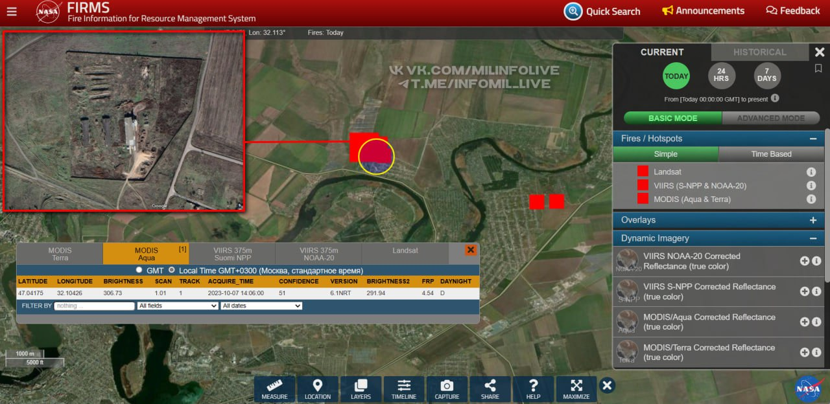The width and height of the screenshot is (830, 404).
Task: Switch to the Historical tab
Action: tap(759, 52)
